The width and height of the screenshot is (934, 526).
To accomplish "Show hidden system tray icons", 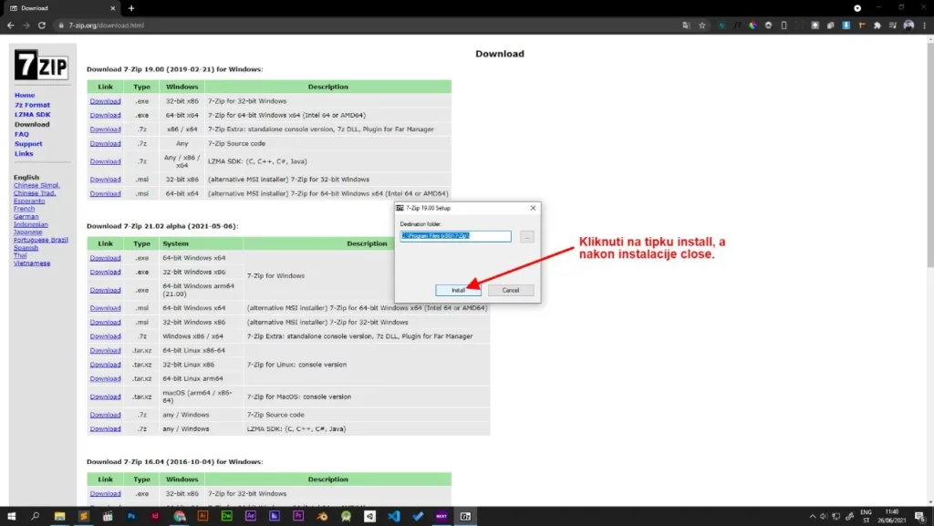I will coord(812,517).
